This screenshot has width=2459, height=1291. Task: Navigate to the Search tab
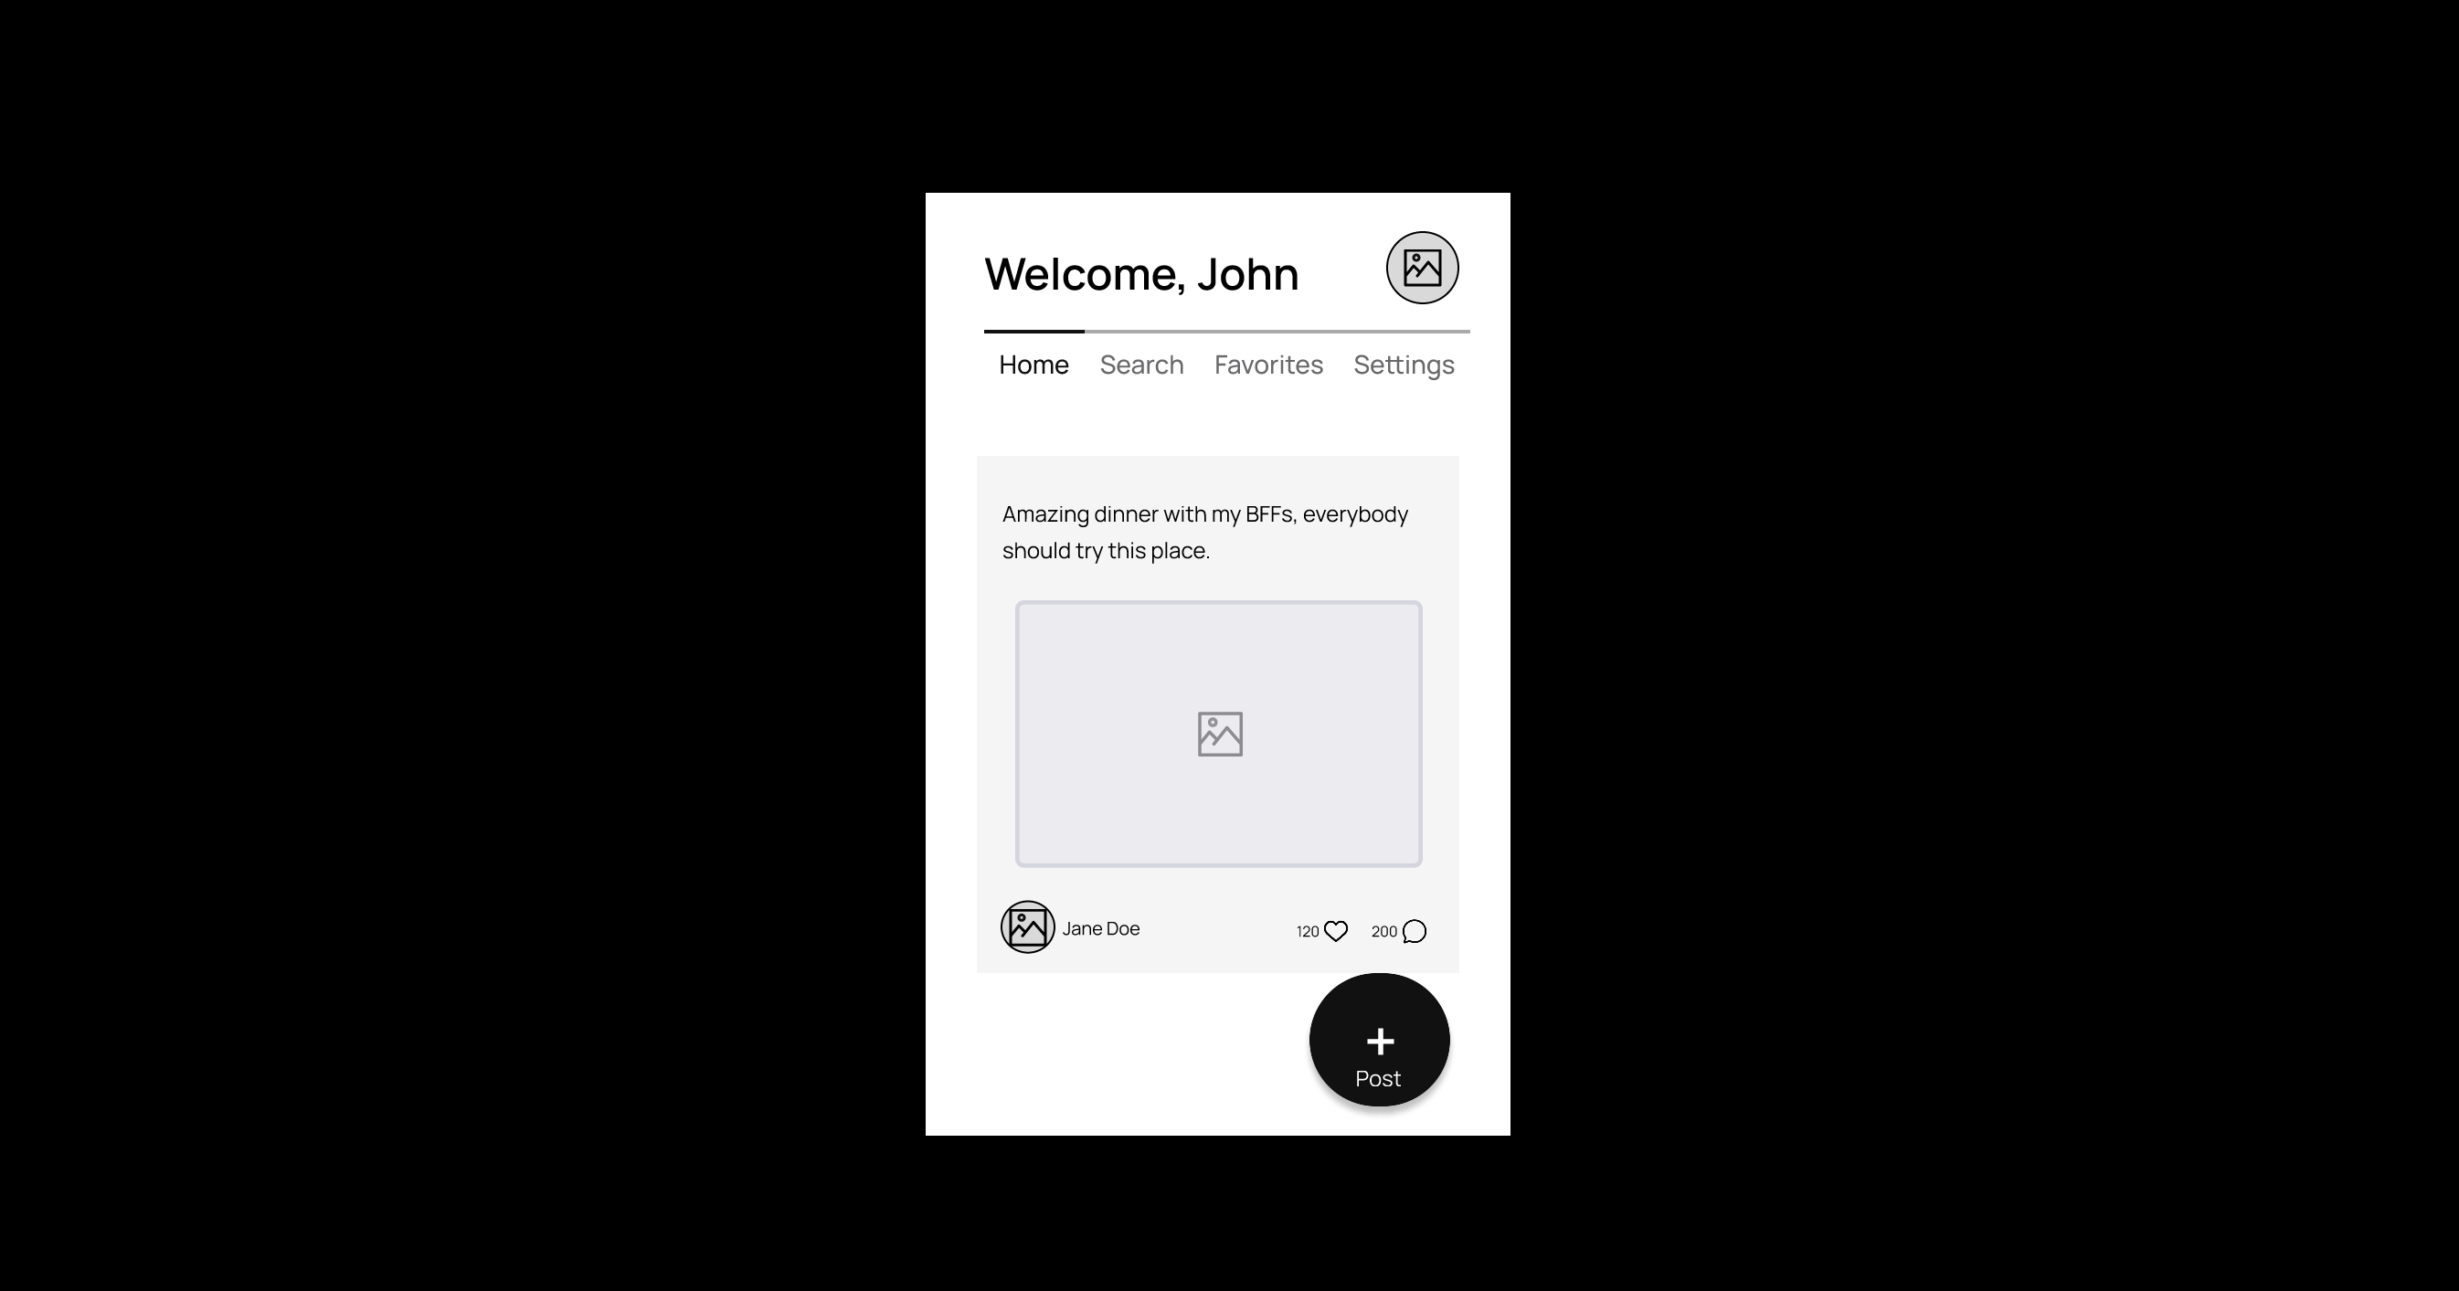[1141, 365]
